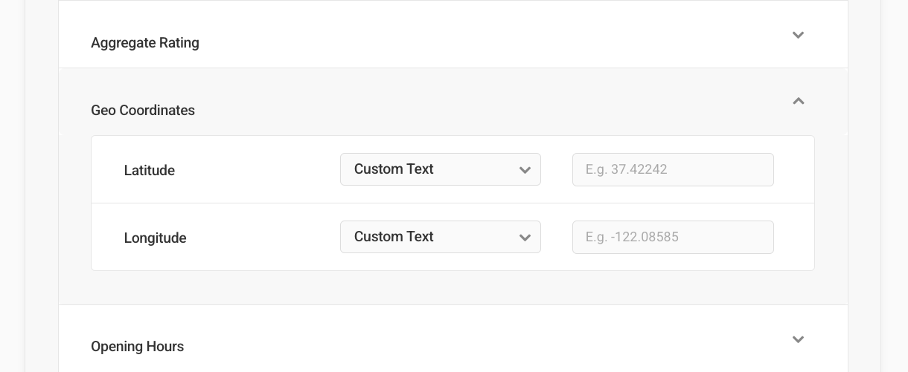Click the Aggregate Rating section title
The height and width of the screenshot is (372, 908).
click(x=145, y=43)
